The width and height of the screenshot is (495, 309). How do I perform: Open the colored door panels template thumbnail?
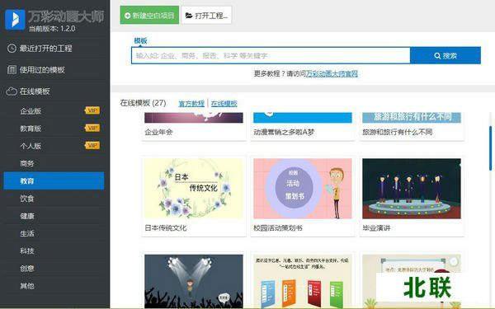click(303, 281)
